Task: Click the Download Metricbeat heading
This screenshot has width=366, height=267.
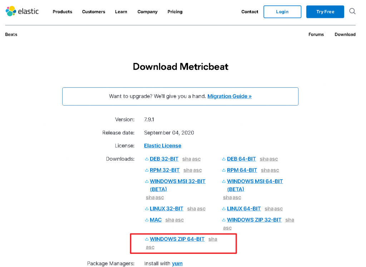Action: click(x=180, y=67)
